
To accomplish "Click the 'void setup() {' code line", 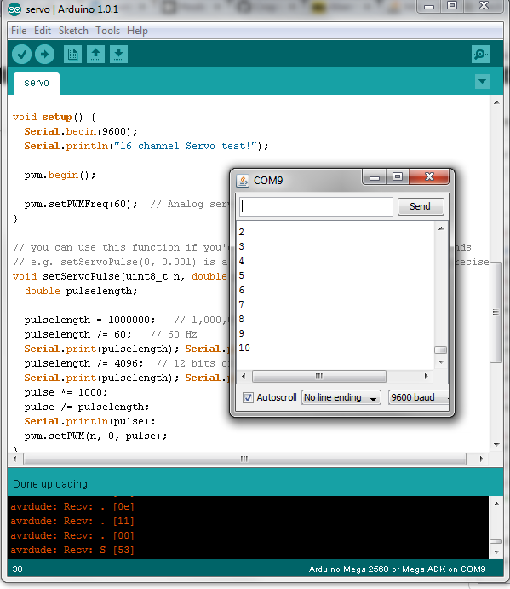I will [x=54, y=117].
